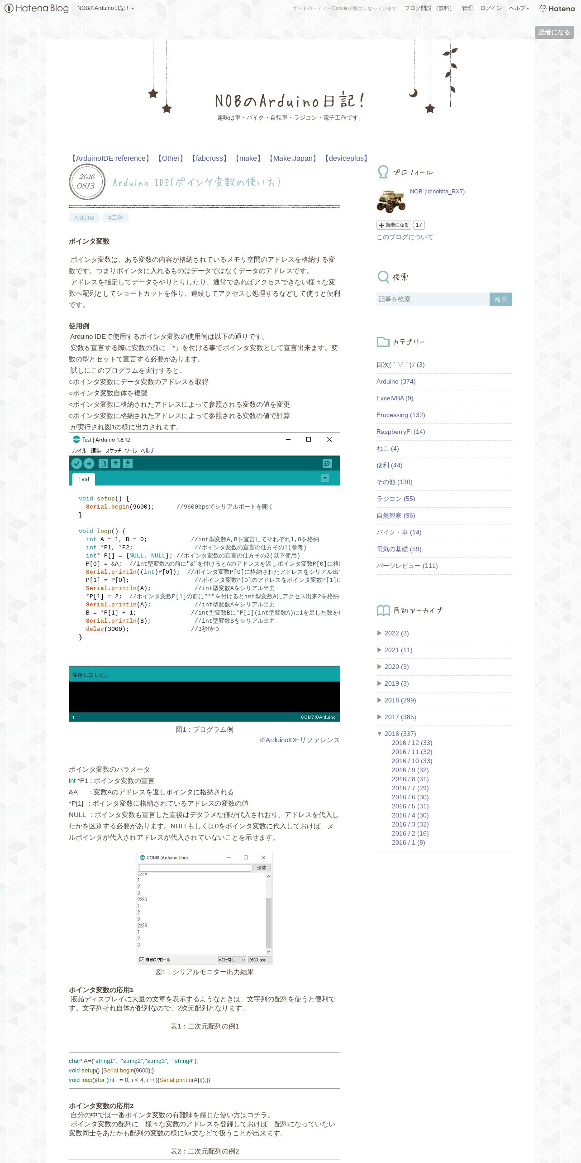Image resolution: width=581 pixels, height=1163 pixels.
Task: Click the article title Arduino IDE(ポインタ変数の使い方)
Action: coord(197,182)
